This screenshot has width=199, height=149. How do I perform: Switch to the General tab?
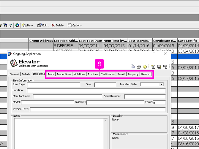coord(15,74)
